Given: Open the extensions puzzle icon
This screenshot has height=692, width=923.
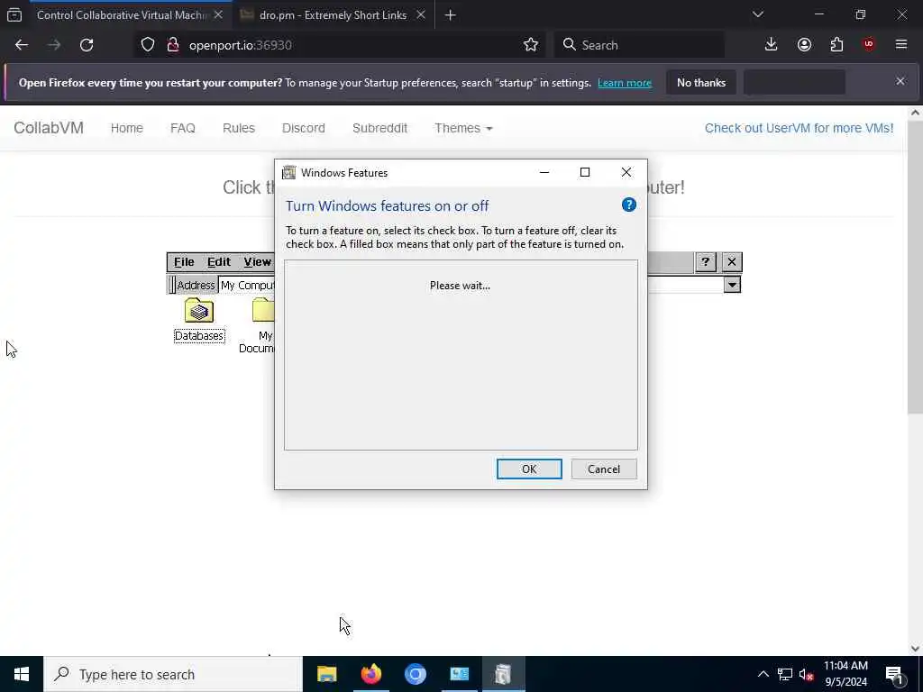Looking at the screenshot, I should [836, 45].
